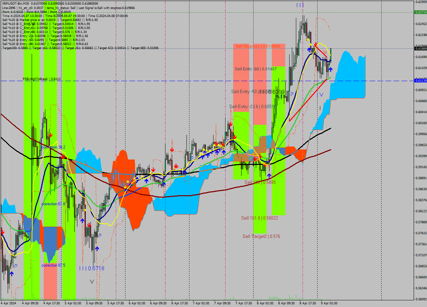Click the 'Time A:2024.04.07 13:30:00' header line
The height and width of the screenshot is (307, 427).
(x=65, y=16)
